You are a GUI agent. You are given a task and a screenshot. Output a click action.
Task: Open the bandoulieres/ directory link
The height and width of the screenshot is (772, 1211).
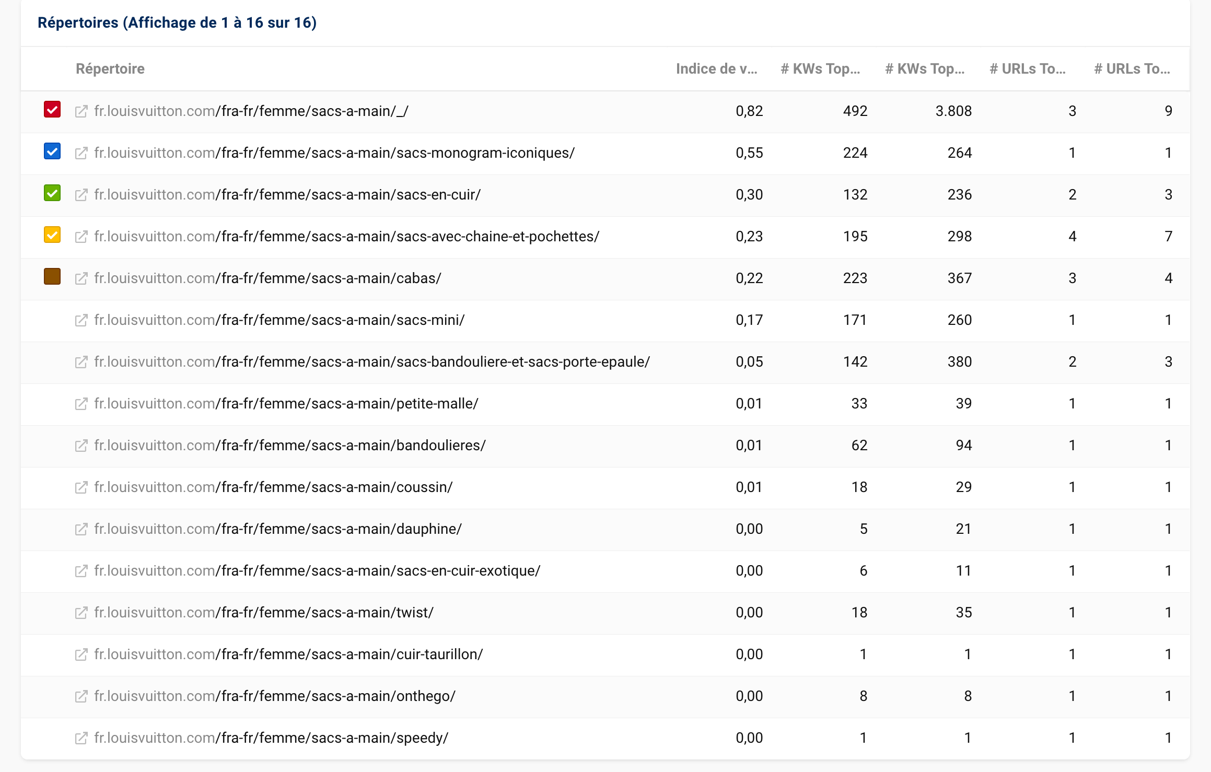click(290, 446)
